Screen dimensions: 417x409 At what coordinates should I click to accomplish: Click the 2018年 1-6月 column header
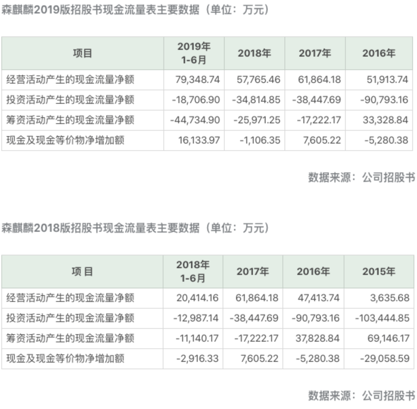193,272
